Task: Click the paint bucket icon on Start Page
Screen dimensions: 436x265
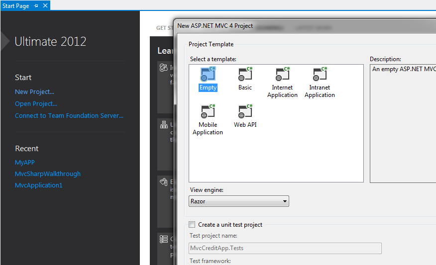Action: (163, 182)
